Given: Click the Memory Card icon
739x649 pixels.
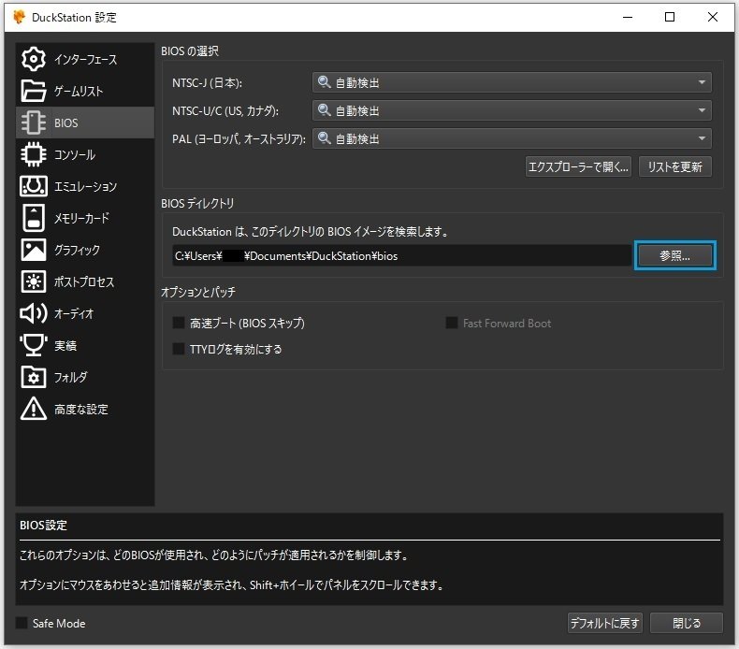Looking at the screenshot, I should [x=34, y=218].
